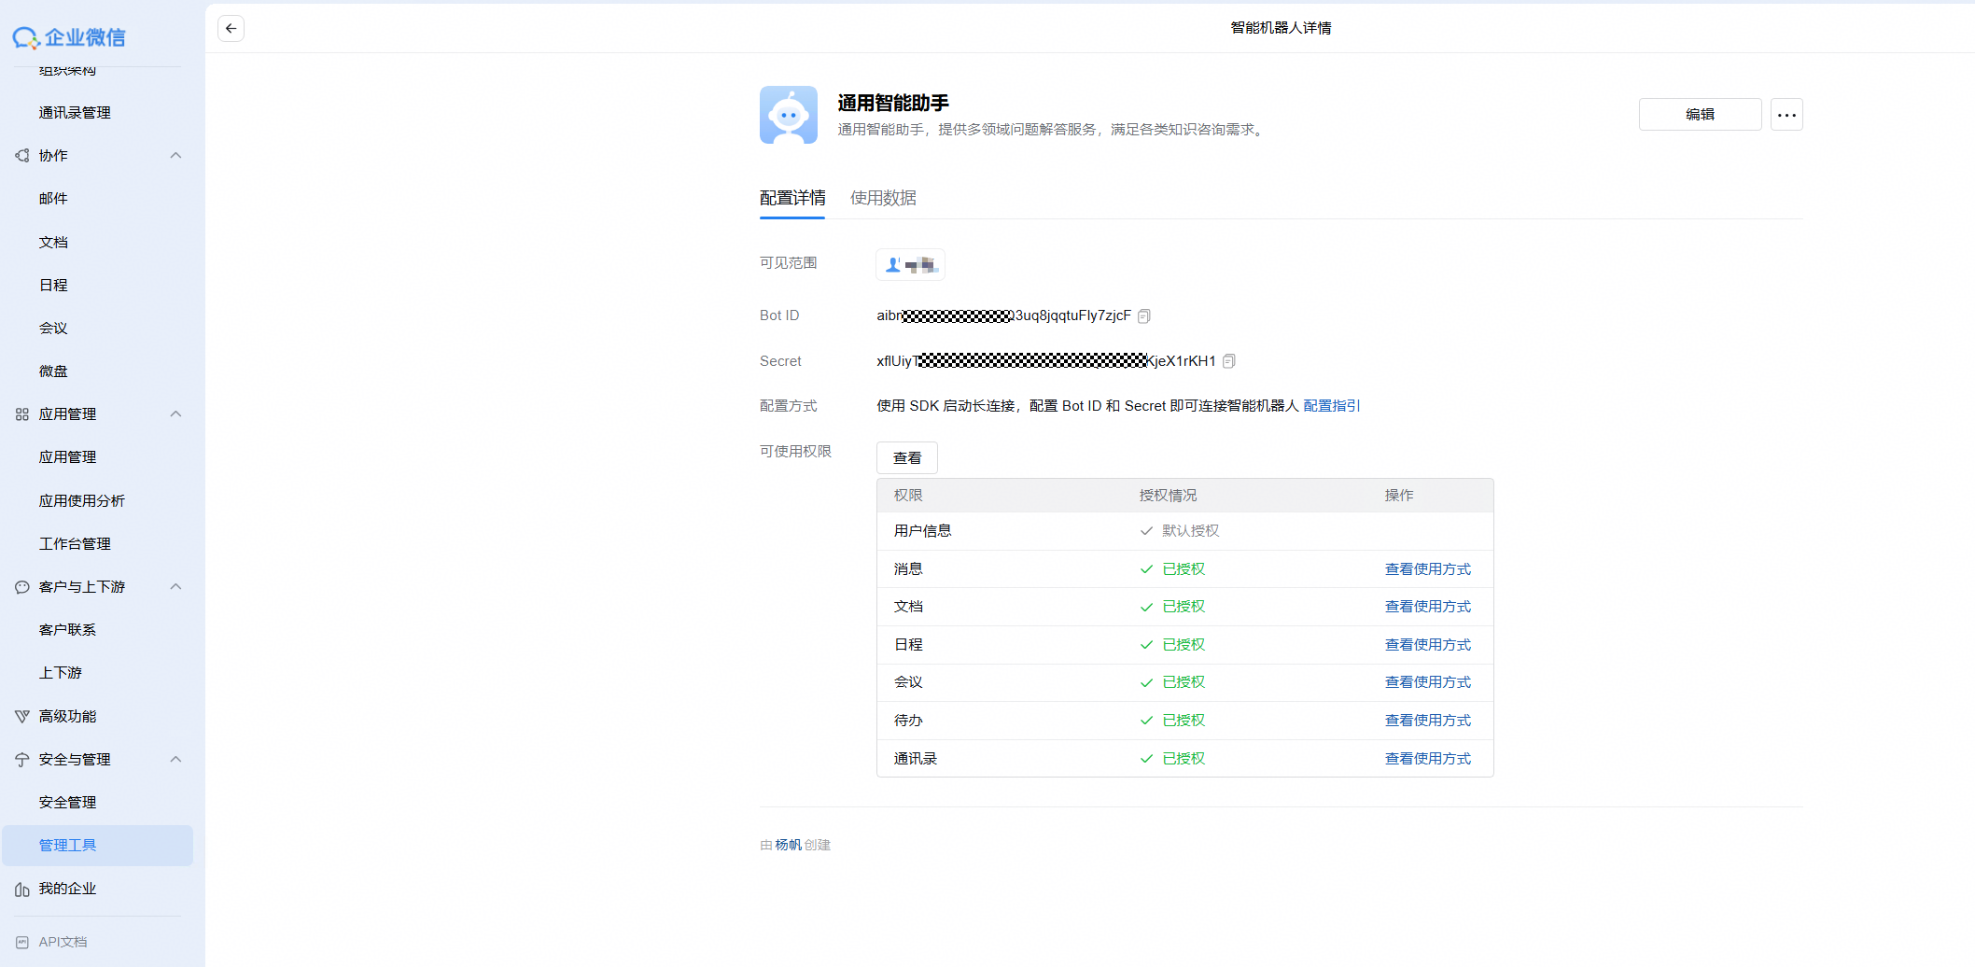This screenshot has width=1975, height=967.
Task: Collapse the 协作 section chevron
Action: (175, 156)
